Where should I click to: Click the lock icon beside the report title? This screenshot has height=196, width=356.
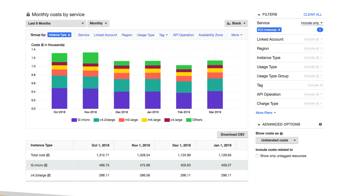pos(28,15)
